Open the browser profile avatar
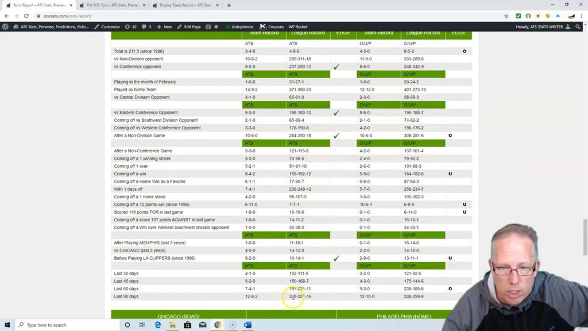Image resolution: width=588 pixels, height=331 pixels. click(571, 16)
